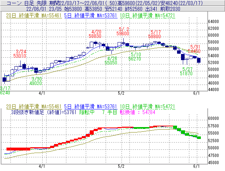
Task: Click the 前取2030 value
Action: pos(170,9)
